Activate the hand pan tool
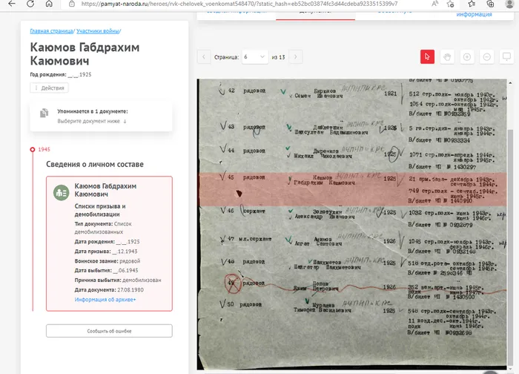Image resolution: width=519 pixels, height=374 pixels. coord(447,56)
